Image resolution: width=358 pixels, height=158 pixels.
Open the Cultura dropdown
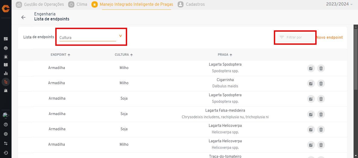click(x=91, y=37)
